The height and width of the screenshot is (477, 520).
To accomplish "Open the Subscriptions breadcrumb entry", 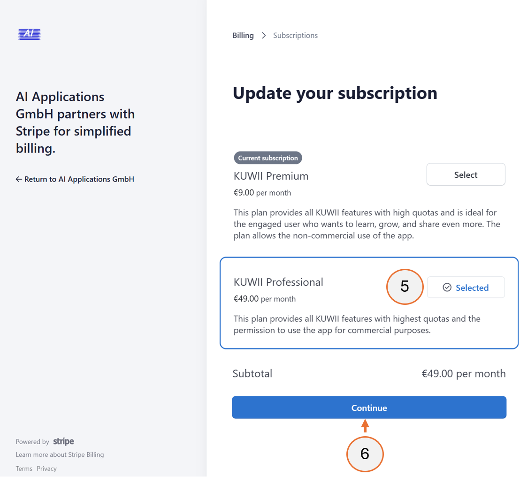I will click(x=295, y=35).
